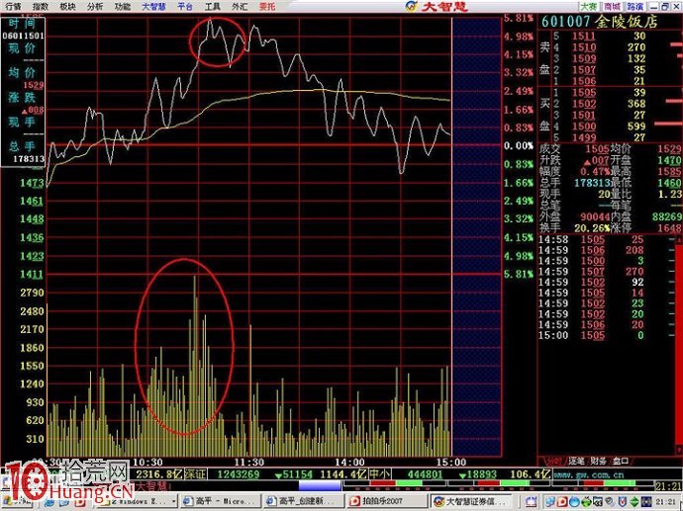Click 深证 index value 1243269
This screenshot has height=511, width=683.
(x=239, y=474)
